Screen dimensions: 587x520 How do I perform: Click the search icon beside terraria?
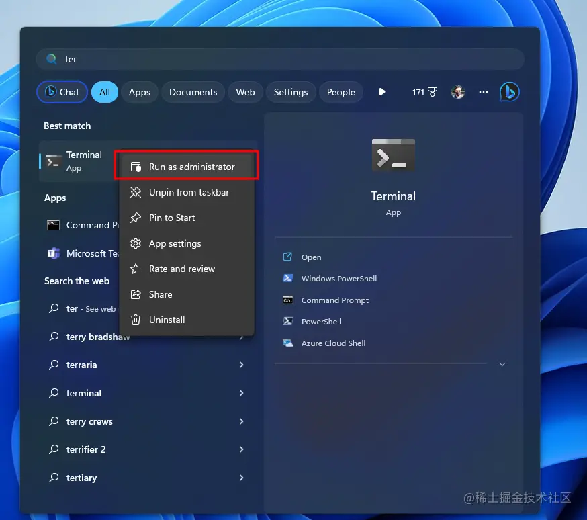pyautogui.click(x=54, y=365)
